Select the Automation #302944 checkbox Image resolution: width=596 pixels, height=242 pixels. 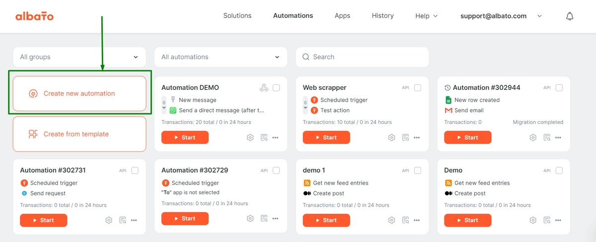(559, 88)
